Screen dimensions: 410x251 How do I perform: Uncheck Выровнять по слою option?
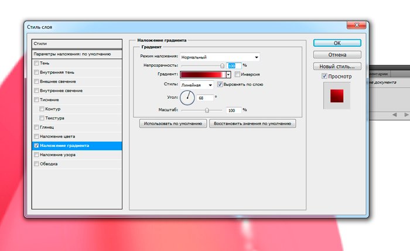tap(220, 84)
